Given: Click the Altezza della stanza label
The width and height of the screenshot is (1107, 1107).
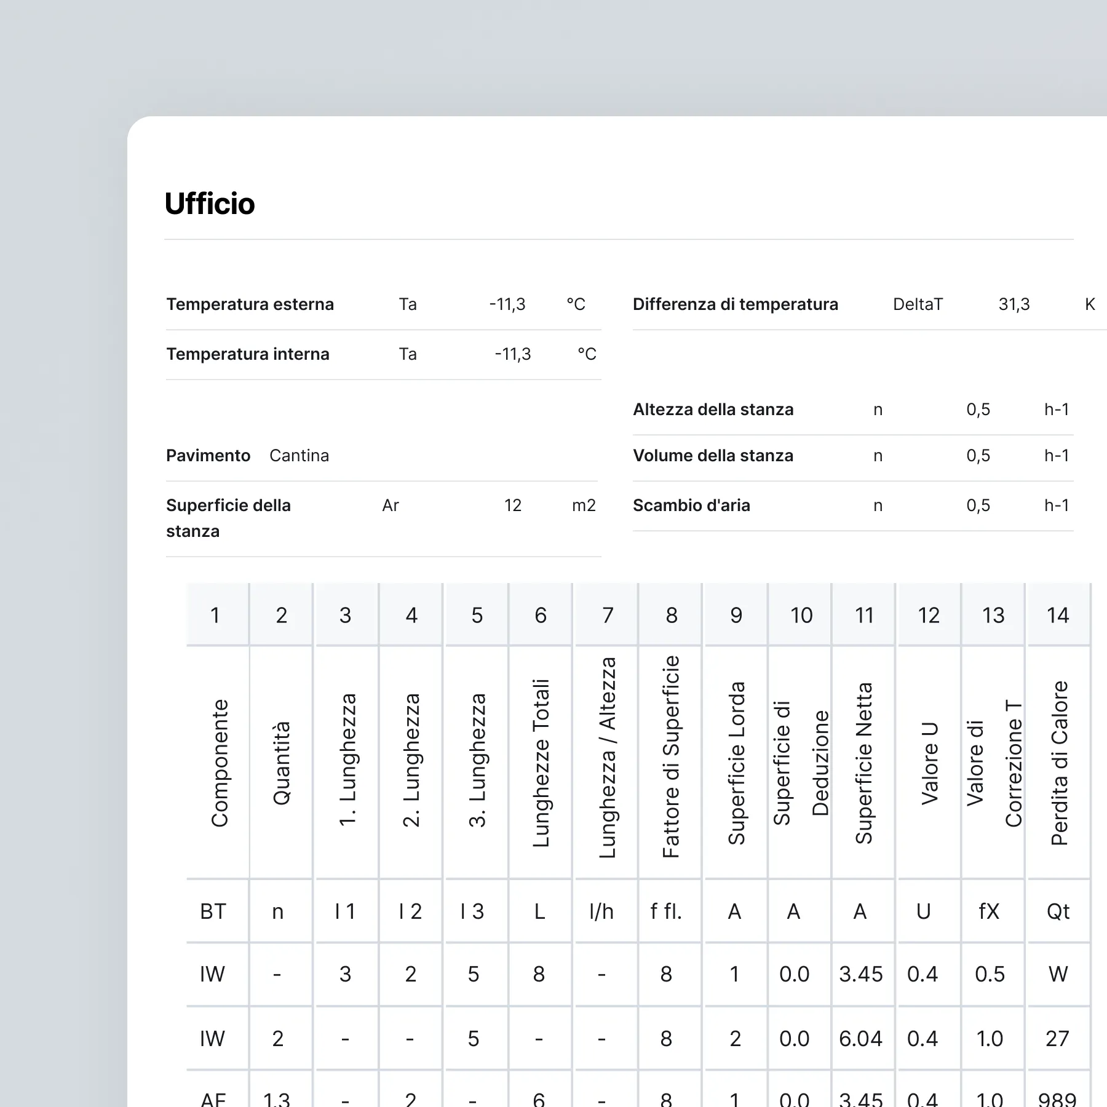Looking at the screenshot, I should click(713, 410).
